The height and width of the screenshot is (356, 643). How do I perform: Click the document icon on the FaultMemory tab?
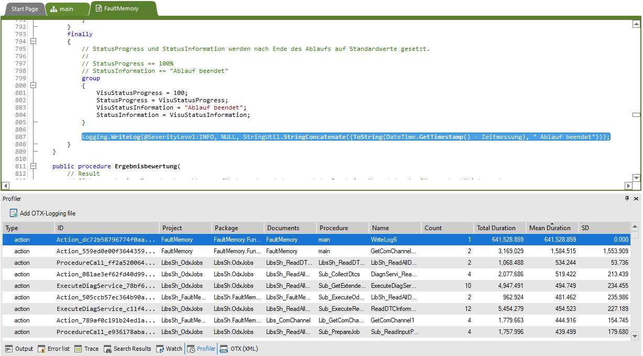(x=99, y=9)
